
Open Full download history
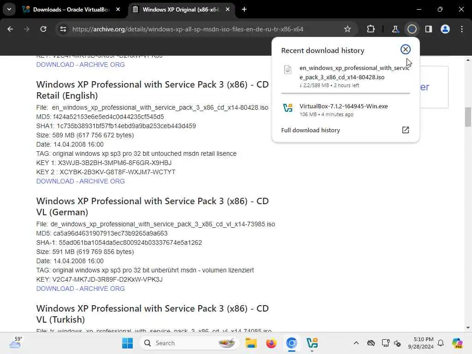pos(310,130)
